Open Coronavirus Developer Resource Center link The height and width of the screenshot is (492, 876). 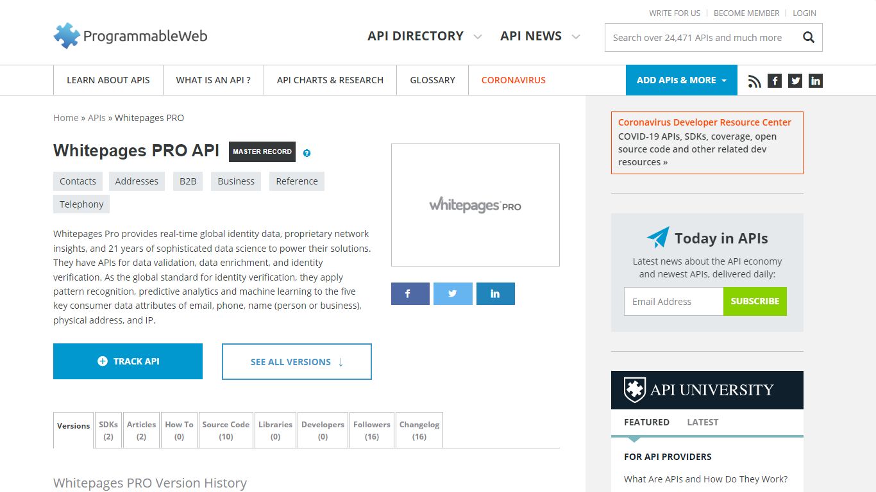click(705, 122)
